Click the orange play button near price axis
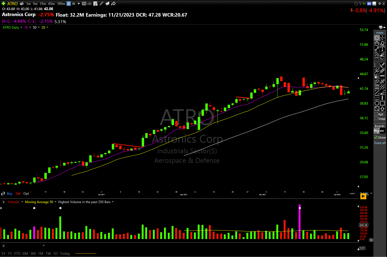The image size is (387, 257). coord(363,196)
